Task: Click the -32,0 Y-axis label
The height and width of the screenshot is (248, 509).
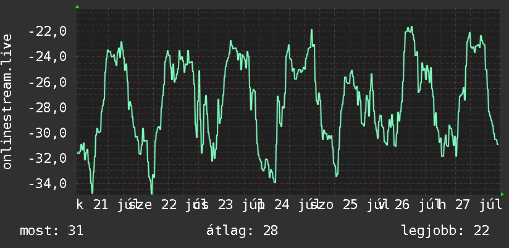Action: [x=48, y=158]
